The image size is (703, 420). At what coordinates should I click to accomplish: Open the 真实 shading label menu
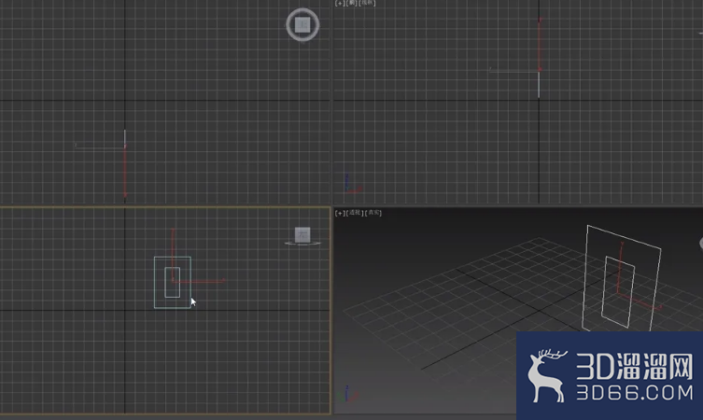click(x=373, y=213)
